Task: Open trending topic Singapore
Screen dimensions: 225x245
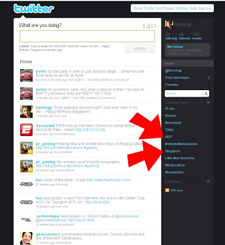Action: click(x=173, y=151)
